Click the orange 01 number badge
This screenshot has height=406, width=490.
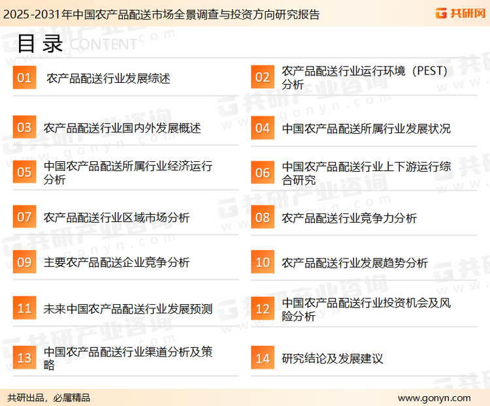point(24,78)
